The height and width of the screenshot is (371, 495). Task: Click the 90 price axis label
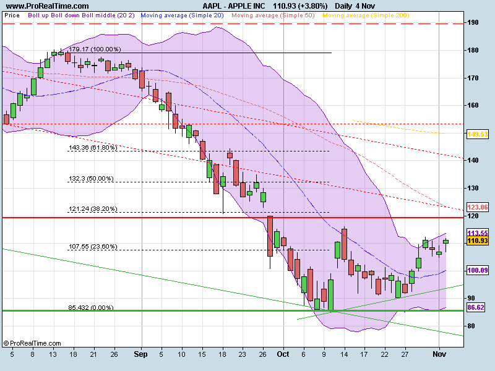pyautogui.click(x=471, y=298)
